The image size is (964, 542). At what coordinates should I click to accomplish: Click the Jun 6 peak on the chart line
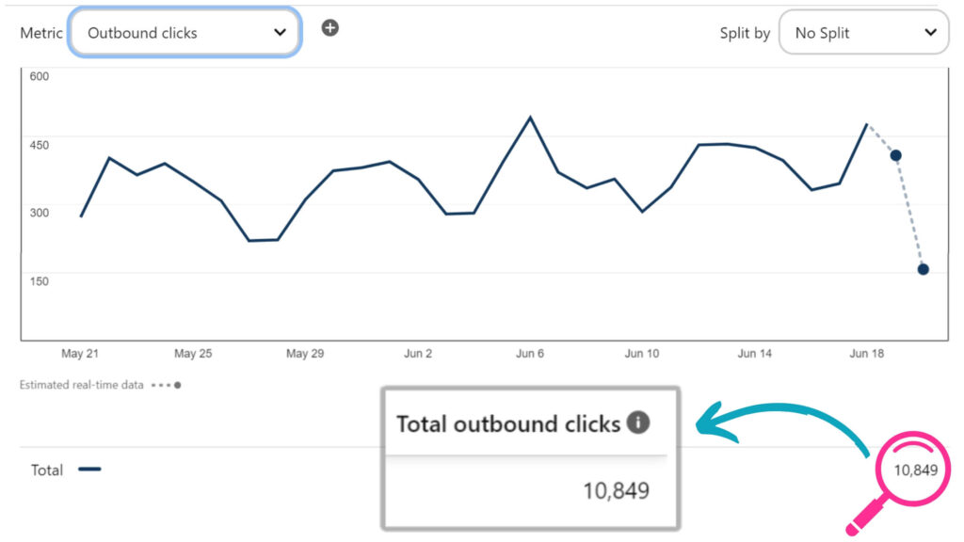click(530, 118)
